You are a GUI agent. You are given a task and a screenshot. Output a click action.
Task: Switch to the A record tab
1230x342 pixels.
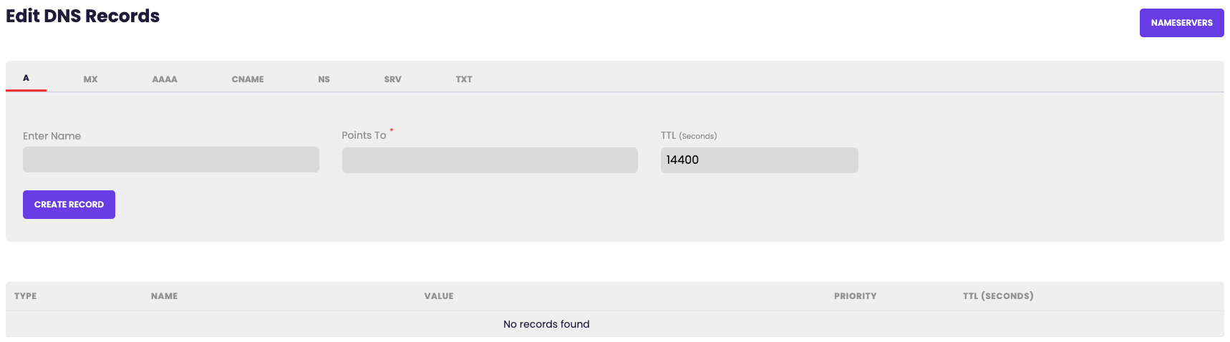click(26, 78)
